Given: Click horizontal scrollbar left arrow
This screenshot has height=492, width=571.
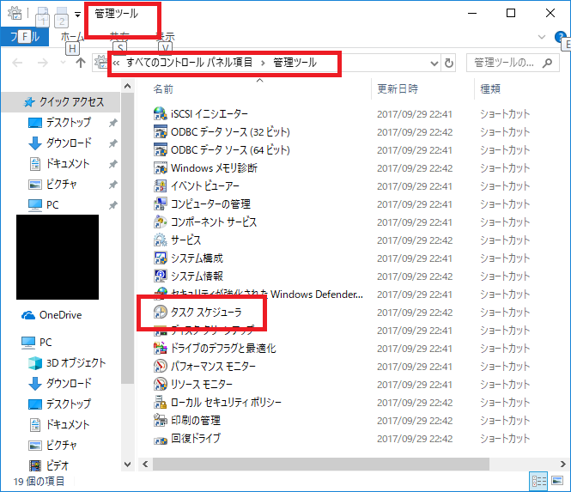Looking at the screenshot, I should tap(145, 464).
